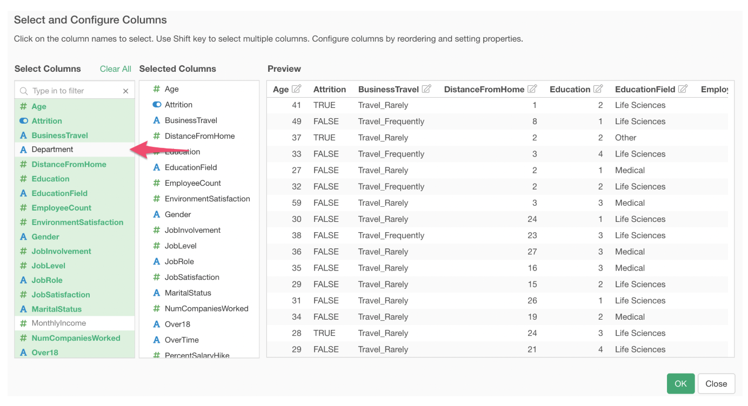Click the text icon beside BusinessTravel in Selected Columns
The height and width of the screenshot is (406, 748).
(157, 120)
